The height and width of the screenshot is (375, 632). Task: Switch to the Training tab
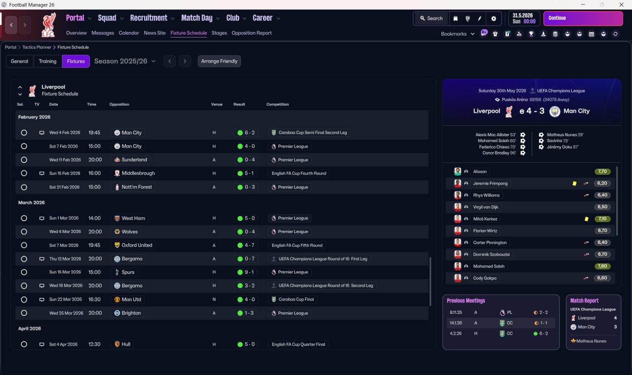click(47, 61)
